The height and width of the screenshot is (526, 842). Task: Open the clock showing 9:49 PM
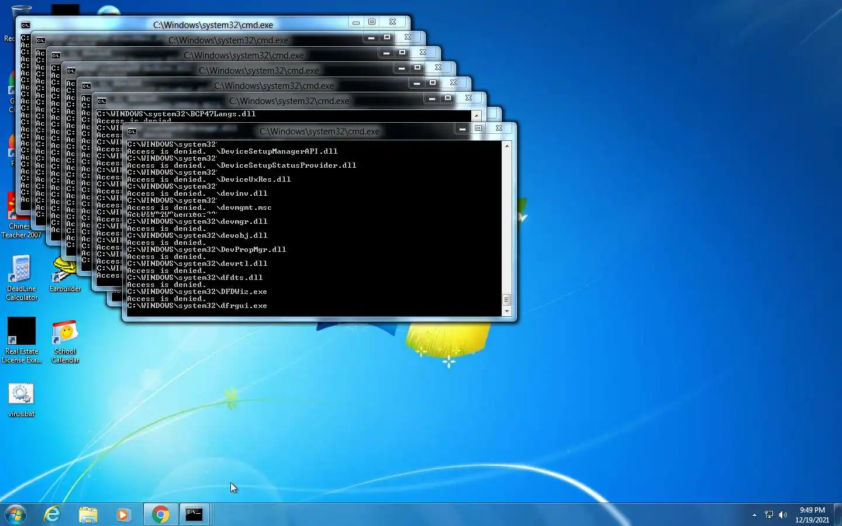pyautogui.click(x=812, y=515)
